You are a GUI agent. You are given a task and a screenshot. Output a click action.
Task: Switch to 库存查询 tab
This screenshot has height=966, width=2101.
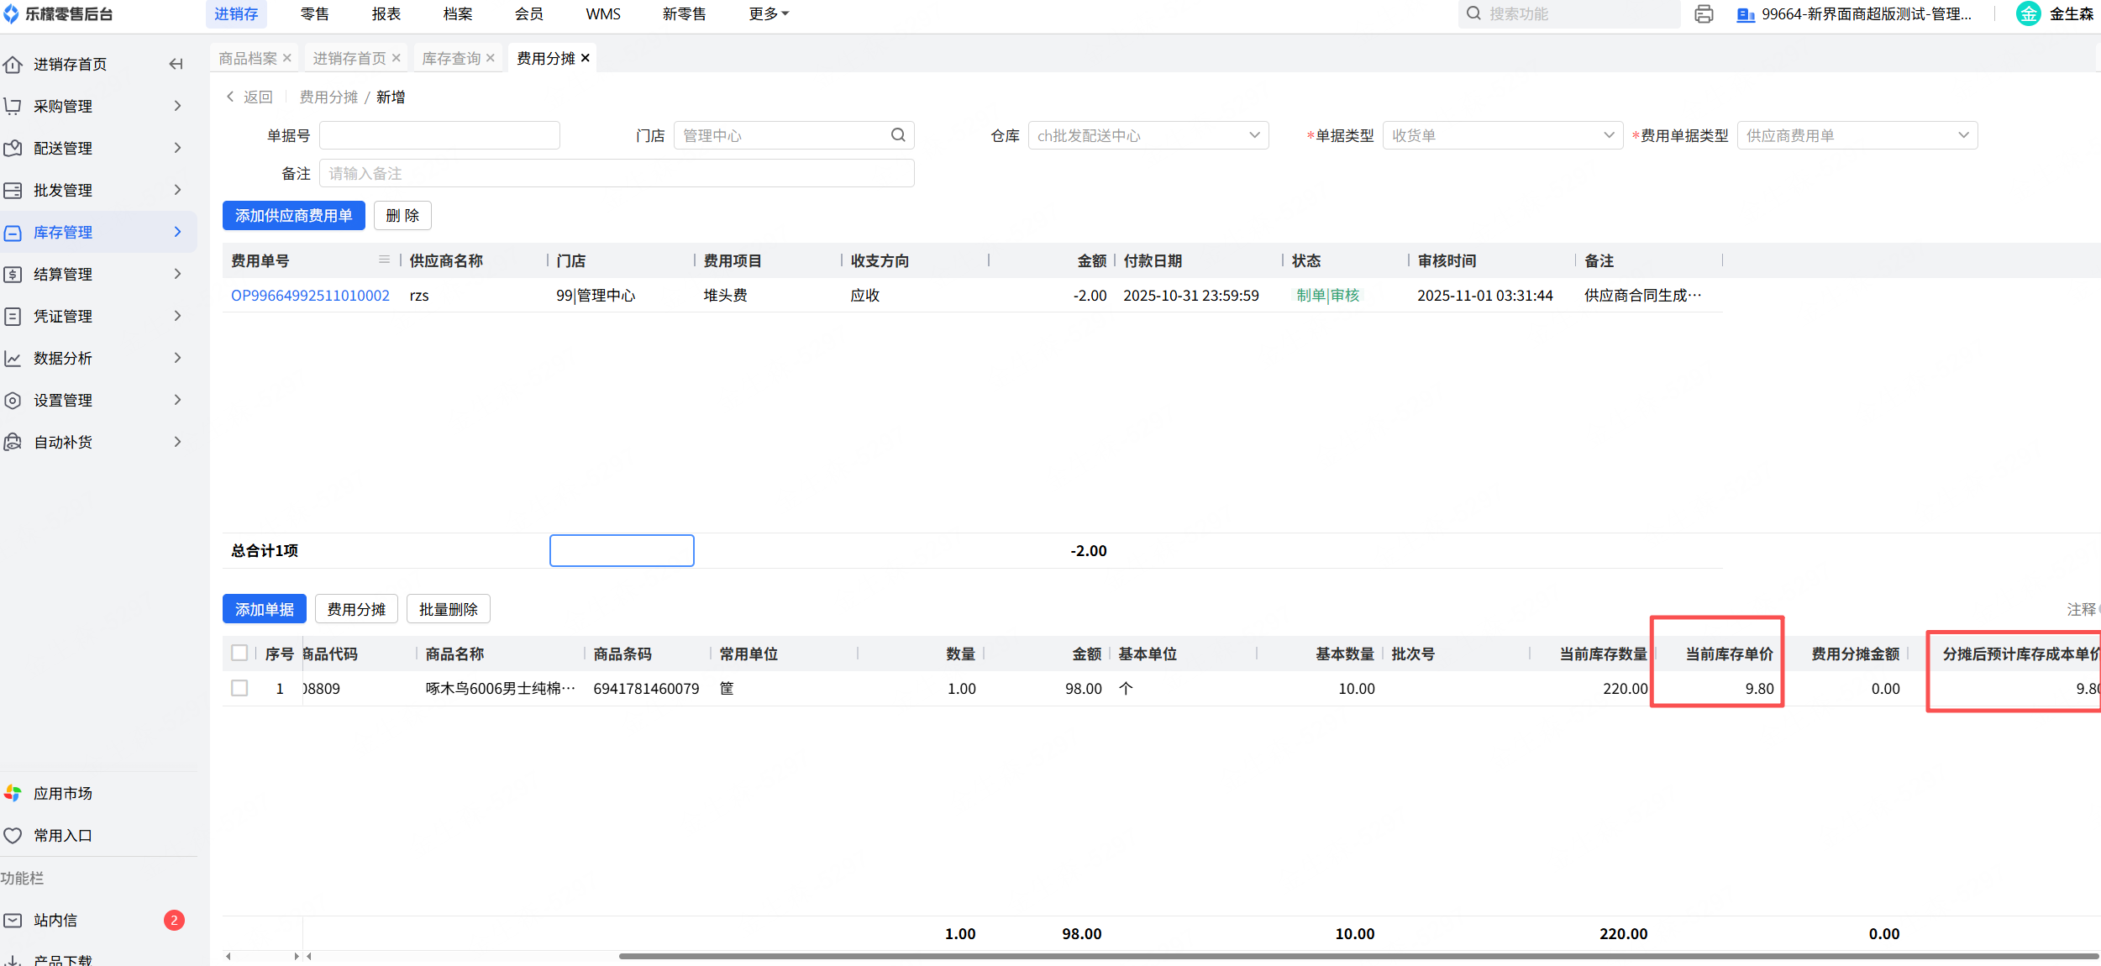point(451,58)
